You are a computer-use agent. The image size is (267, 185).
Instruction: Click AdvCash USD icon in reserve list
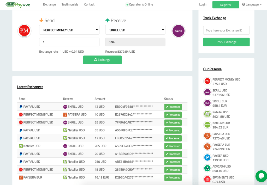point(207,168)
